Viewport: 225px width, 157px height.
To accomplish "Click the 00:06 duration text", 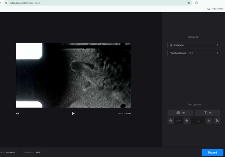I will (x=128, y=113).
